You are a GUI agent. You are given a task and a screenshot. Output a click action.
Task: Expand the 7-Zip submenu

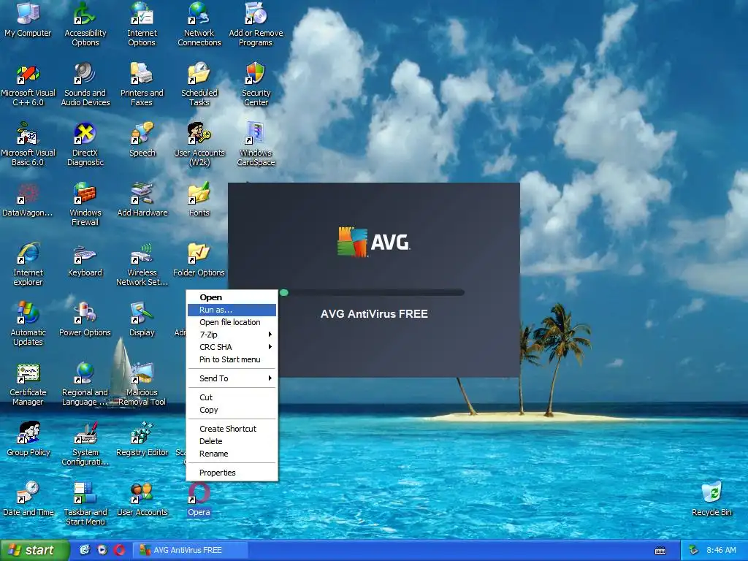232,335
